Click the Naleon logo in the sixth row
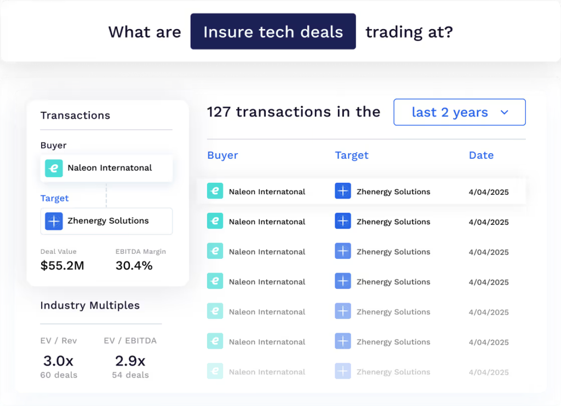The width and height of the screenshot is (561, 406). 215,341
